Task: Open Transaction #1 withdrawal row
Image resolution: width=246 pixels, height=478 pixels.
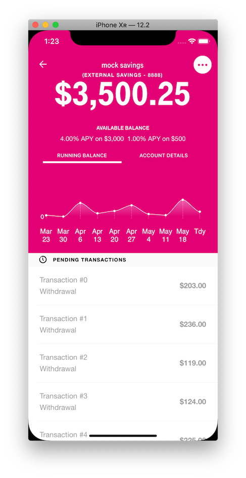Action: click(123, 324)
